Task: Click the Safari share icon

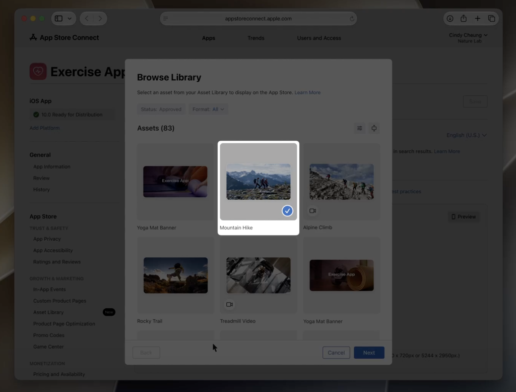Action: pyautogui.click(x=464, y=19)
